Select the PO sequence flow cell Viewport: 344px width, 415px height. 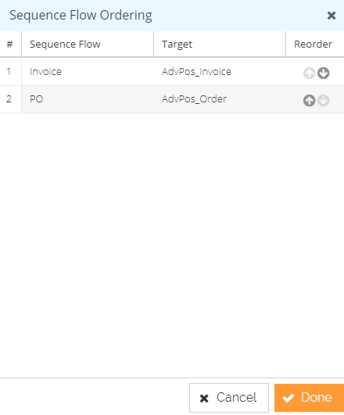click(x=88, y=99)
